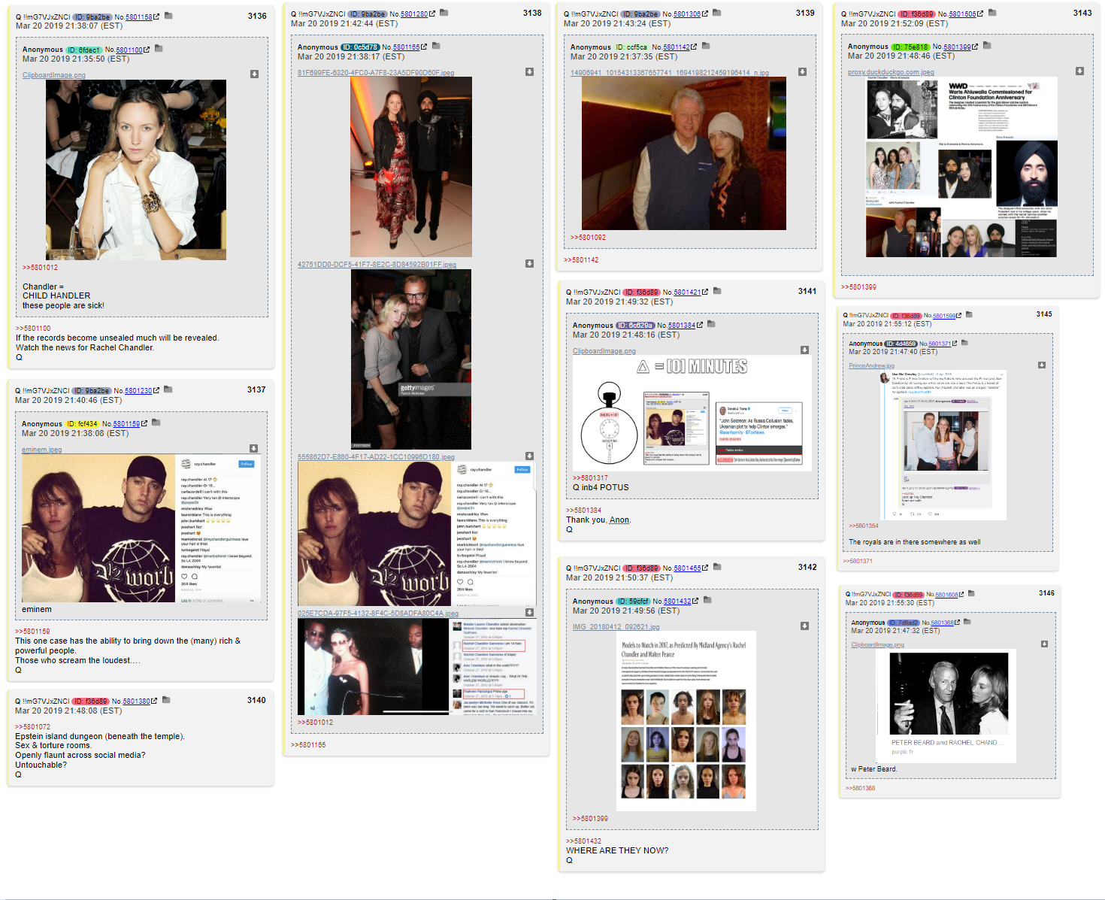The height and width of the screenshot is (900, 1105).
Task: Open folder icon next to No.5801280
Action: click(x=444, y=13)
